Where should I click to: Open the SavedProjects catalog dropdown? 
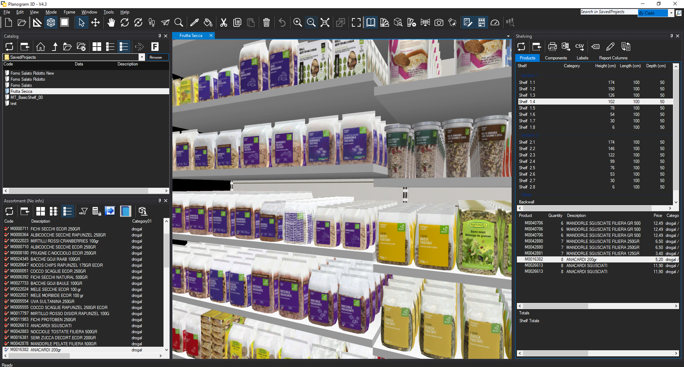tap(142, 57)
